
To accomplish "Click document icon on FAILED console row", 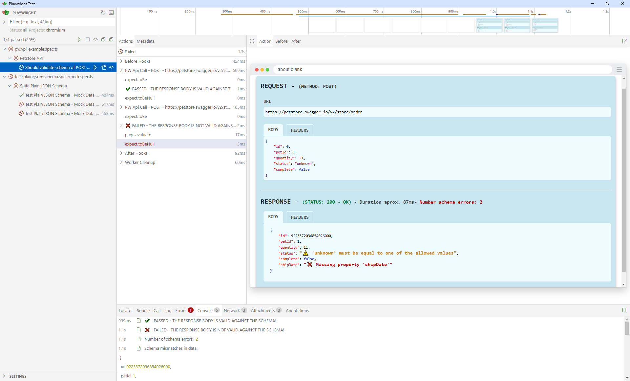I will 139,330.
